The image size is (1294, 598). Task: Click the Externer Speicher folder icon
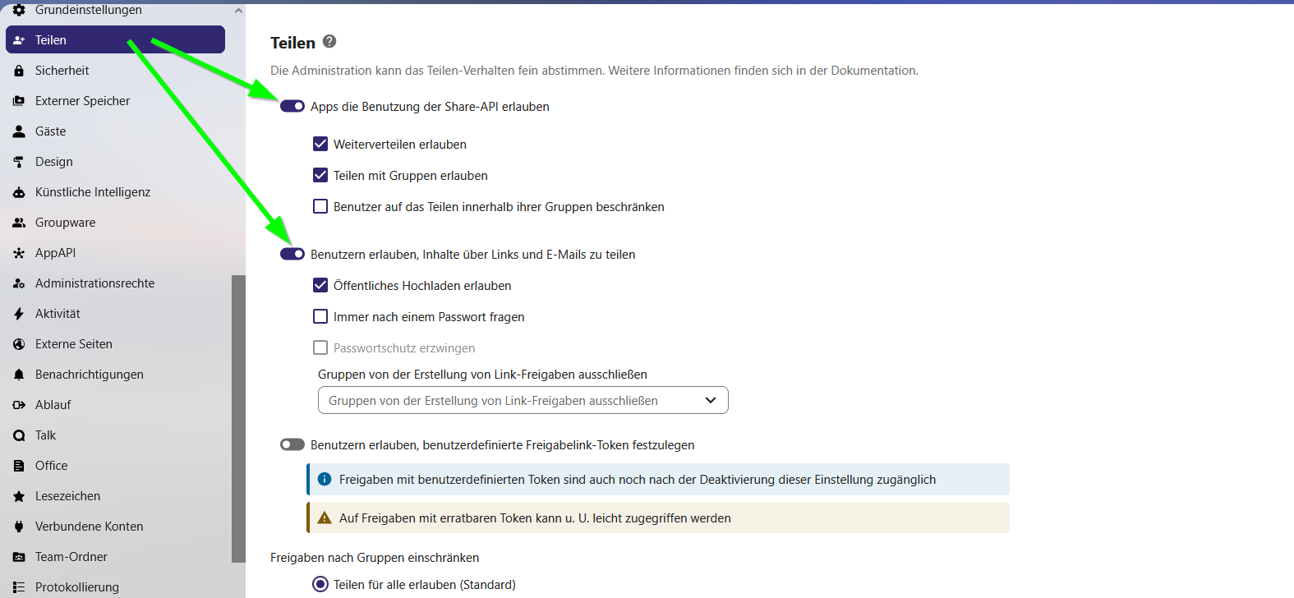point(19,101)
